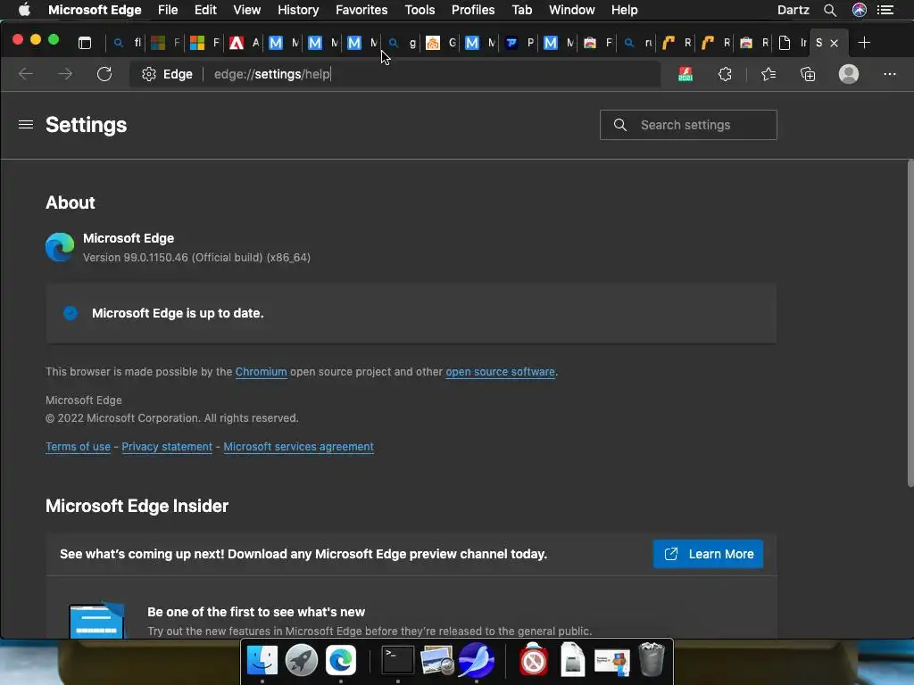Image resolution: width=914 pixels, height=685 pixels.
Task: Switch to the blank document icon tab
Action: [x=793, y=43]
